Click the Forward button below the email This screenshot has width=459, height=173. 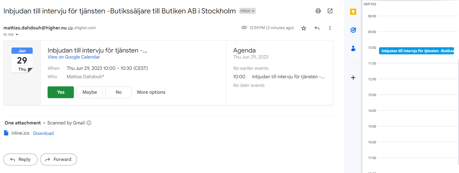(59, 159)
